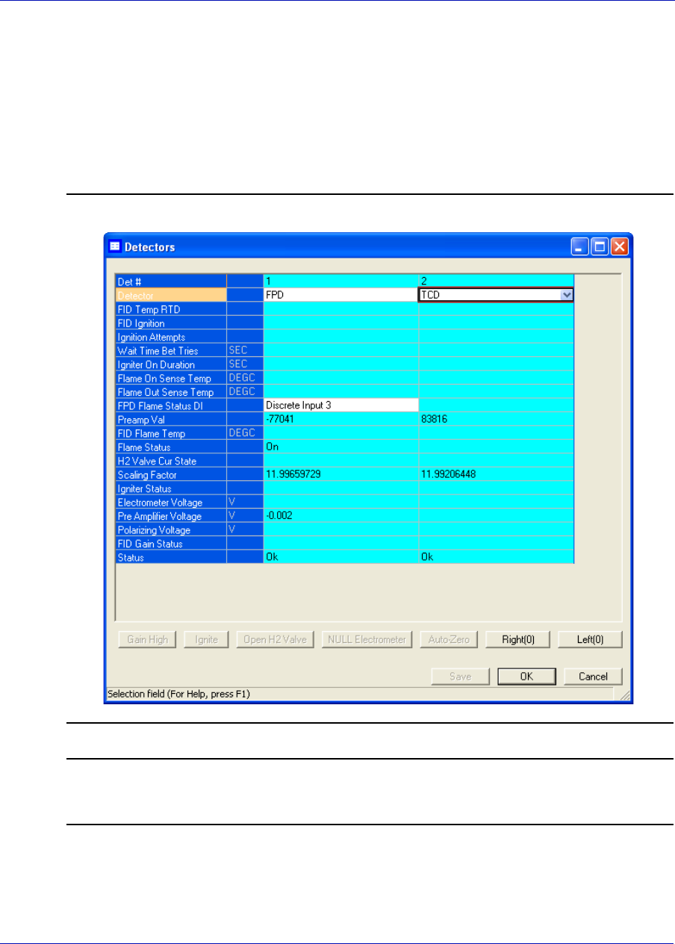Click the Gain High button

click(148, 639)
